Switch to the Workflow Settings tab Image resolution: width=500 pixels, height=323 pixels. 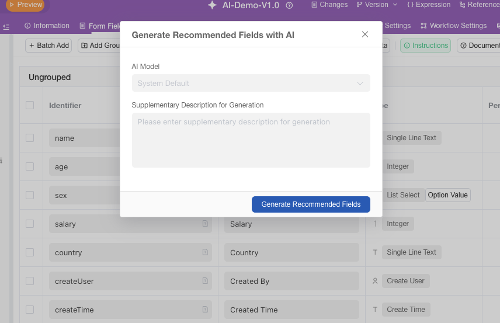[453, 26]
